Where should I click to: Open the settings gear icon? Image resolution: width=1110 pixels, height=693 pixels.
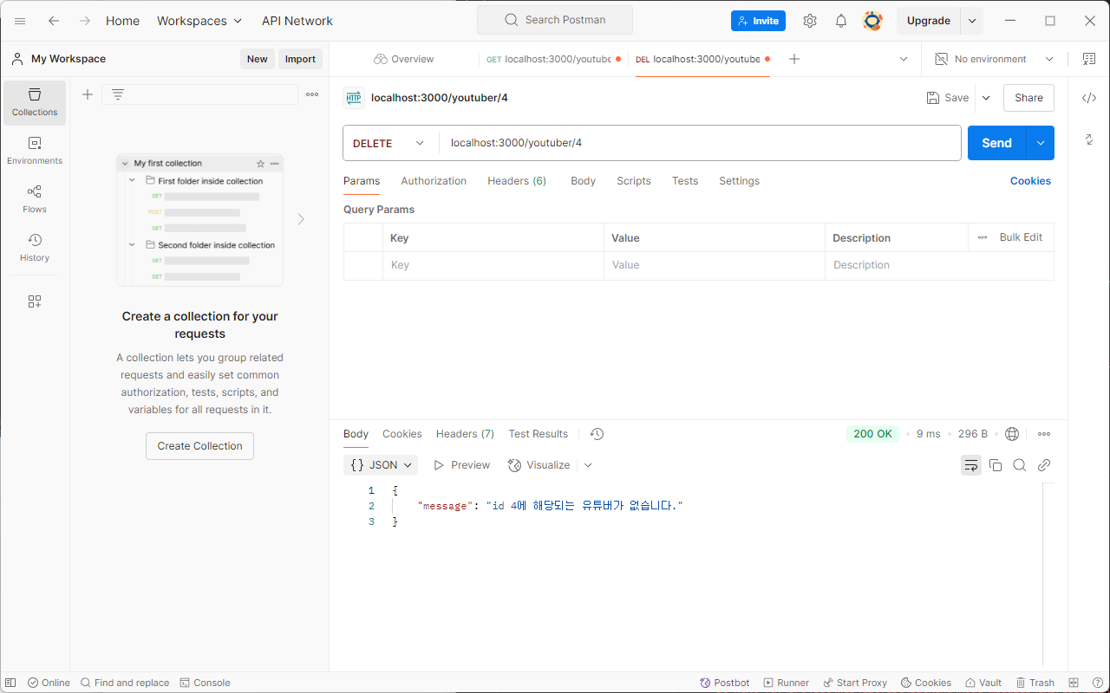click(x=810, y=21)
